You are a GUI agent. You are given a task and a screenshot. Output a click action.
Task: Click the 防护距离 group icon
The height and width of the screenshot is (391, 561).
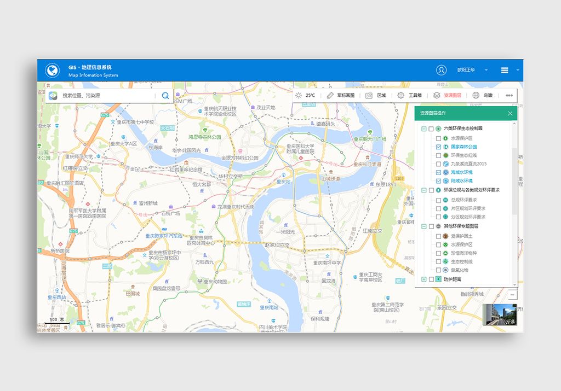point(438,279)
